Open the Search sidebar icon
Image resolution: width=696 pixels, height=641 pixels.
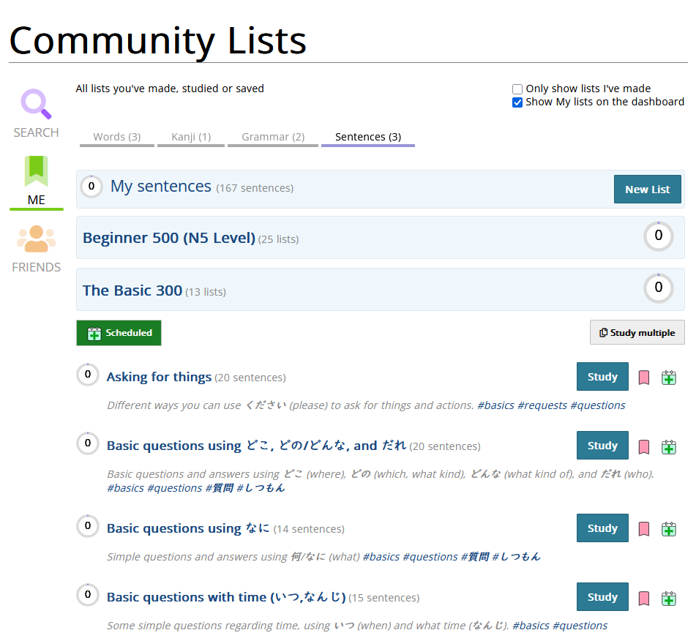tap(36, 105)
